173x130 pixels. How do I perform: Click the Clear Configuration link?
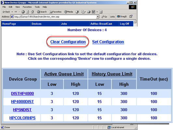[x=68, y=42]
